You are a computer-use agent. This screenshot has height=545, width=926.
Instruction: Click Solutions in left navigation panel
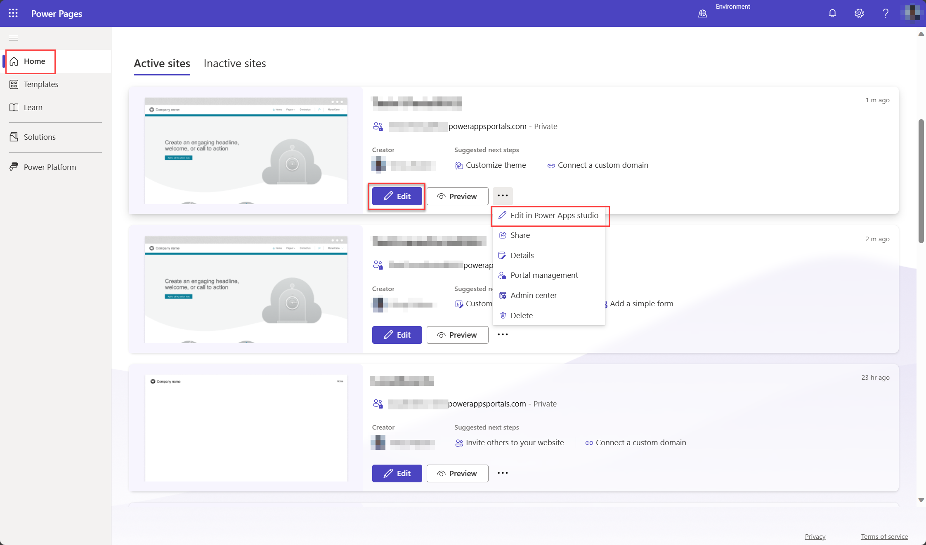[x=40, y=136]
